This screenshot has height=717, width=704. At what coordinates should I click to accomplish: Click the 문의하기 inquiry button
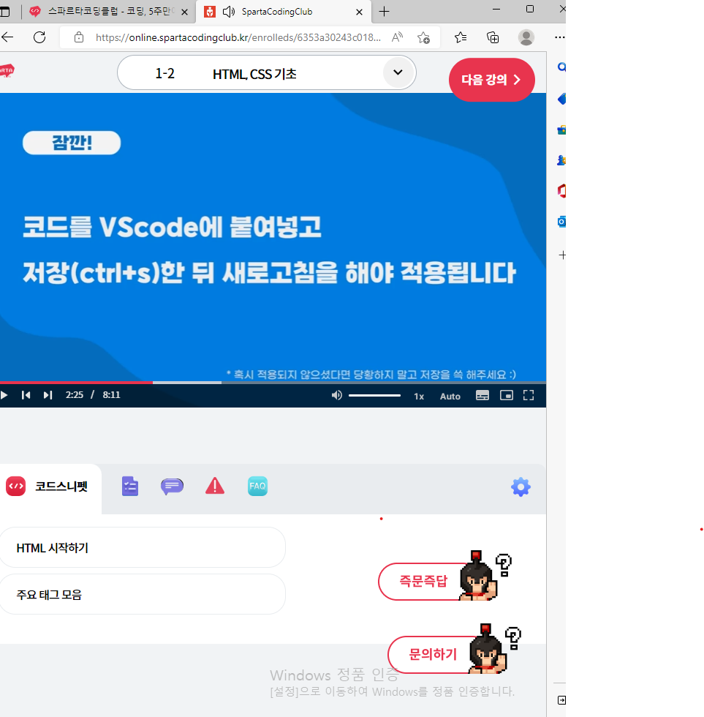[433, 654]
